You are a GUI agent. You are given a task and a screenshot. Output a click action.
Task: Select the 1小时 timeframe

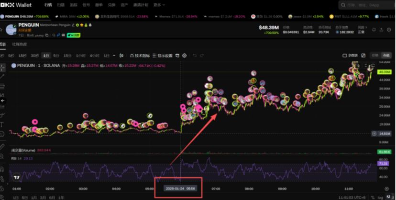[x=81, y=56]
